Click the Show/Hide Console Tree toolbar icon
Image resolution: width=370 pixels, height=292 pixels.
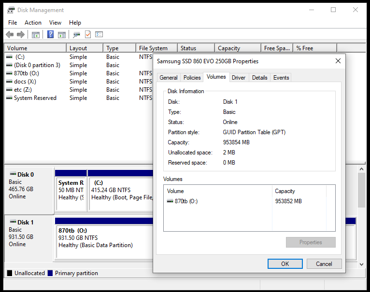(x=36, y=35)
